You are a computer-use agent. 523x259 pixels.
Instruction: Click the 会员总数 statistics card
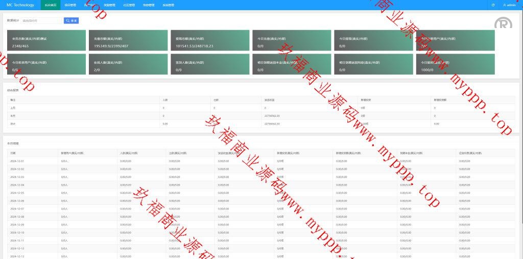coord(46,41)
